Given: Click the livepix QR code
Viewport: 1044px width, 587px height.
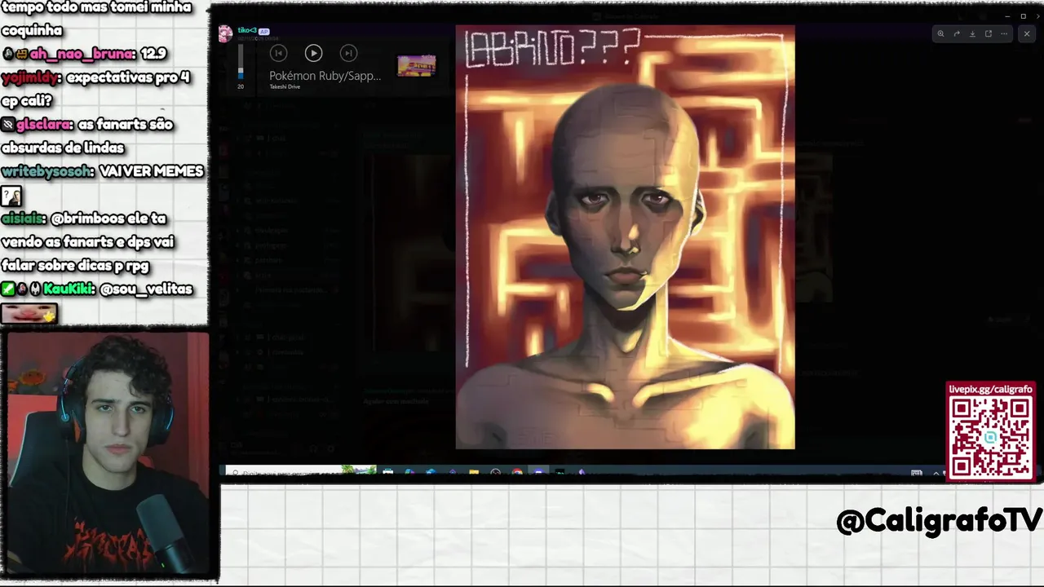Looking at the screenshot, I should (990, 437).
